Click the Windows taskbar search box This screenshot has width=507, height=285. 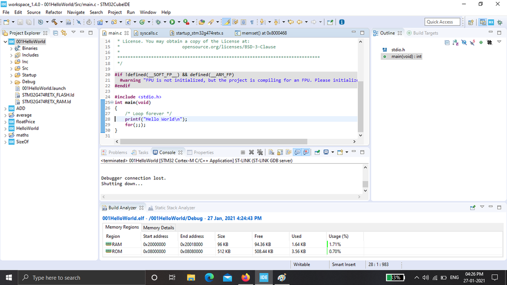[82, 277]
